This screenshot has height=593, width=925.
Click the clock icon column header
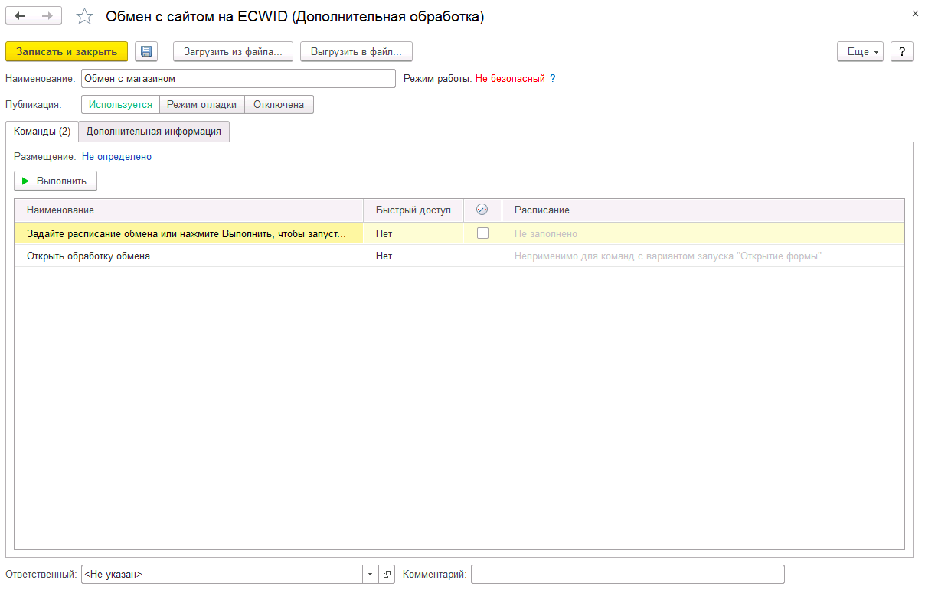coord(482,210)
